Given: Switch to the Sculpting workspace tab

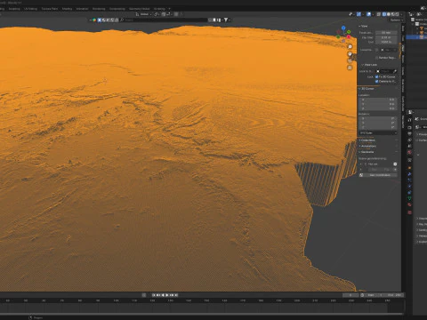Looking at the screenshot, I should tap(14, 9).
